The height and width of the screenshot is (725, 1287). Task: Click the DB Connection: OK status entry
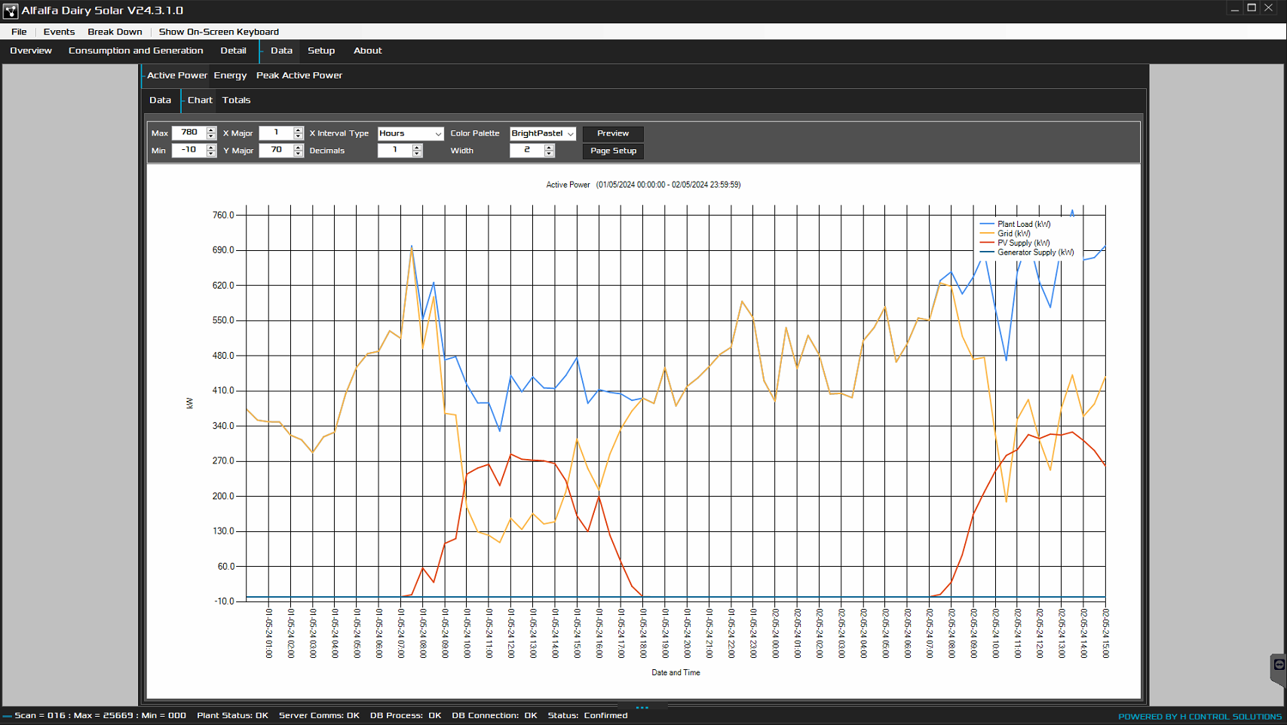(x=495, y=716)
